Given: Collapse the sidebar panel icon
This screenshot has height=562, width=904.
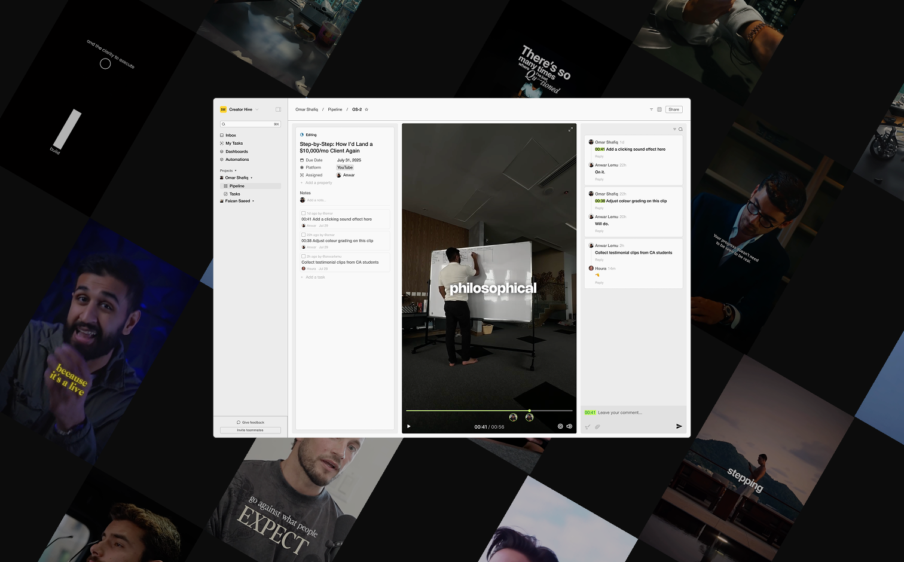Looking at the screenshot, I should coord(278,109).
